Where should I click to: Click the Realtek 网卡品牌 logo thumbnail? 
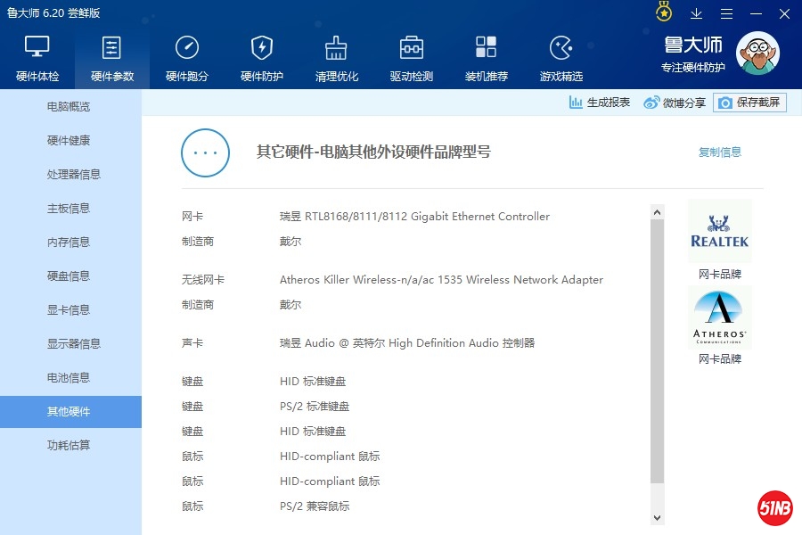click(x=720, y=232)
